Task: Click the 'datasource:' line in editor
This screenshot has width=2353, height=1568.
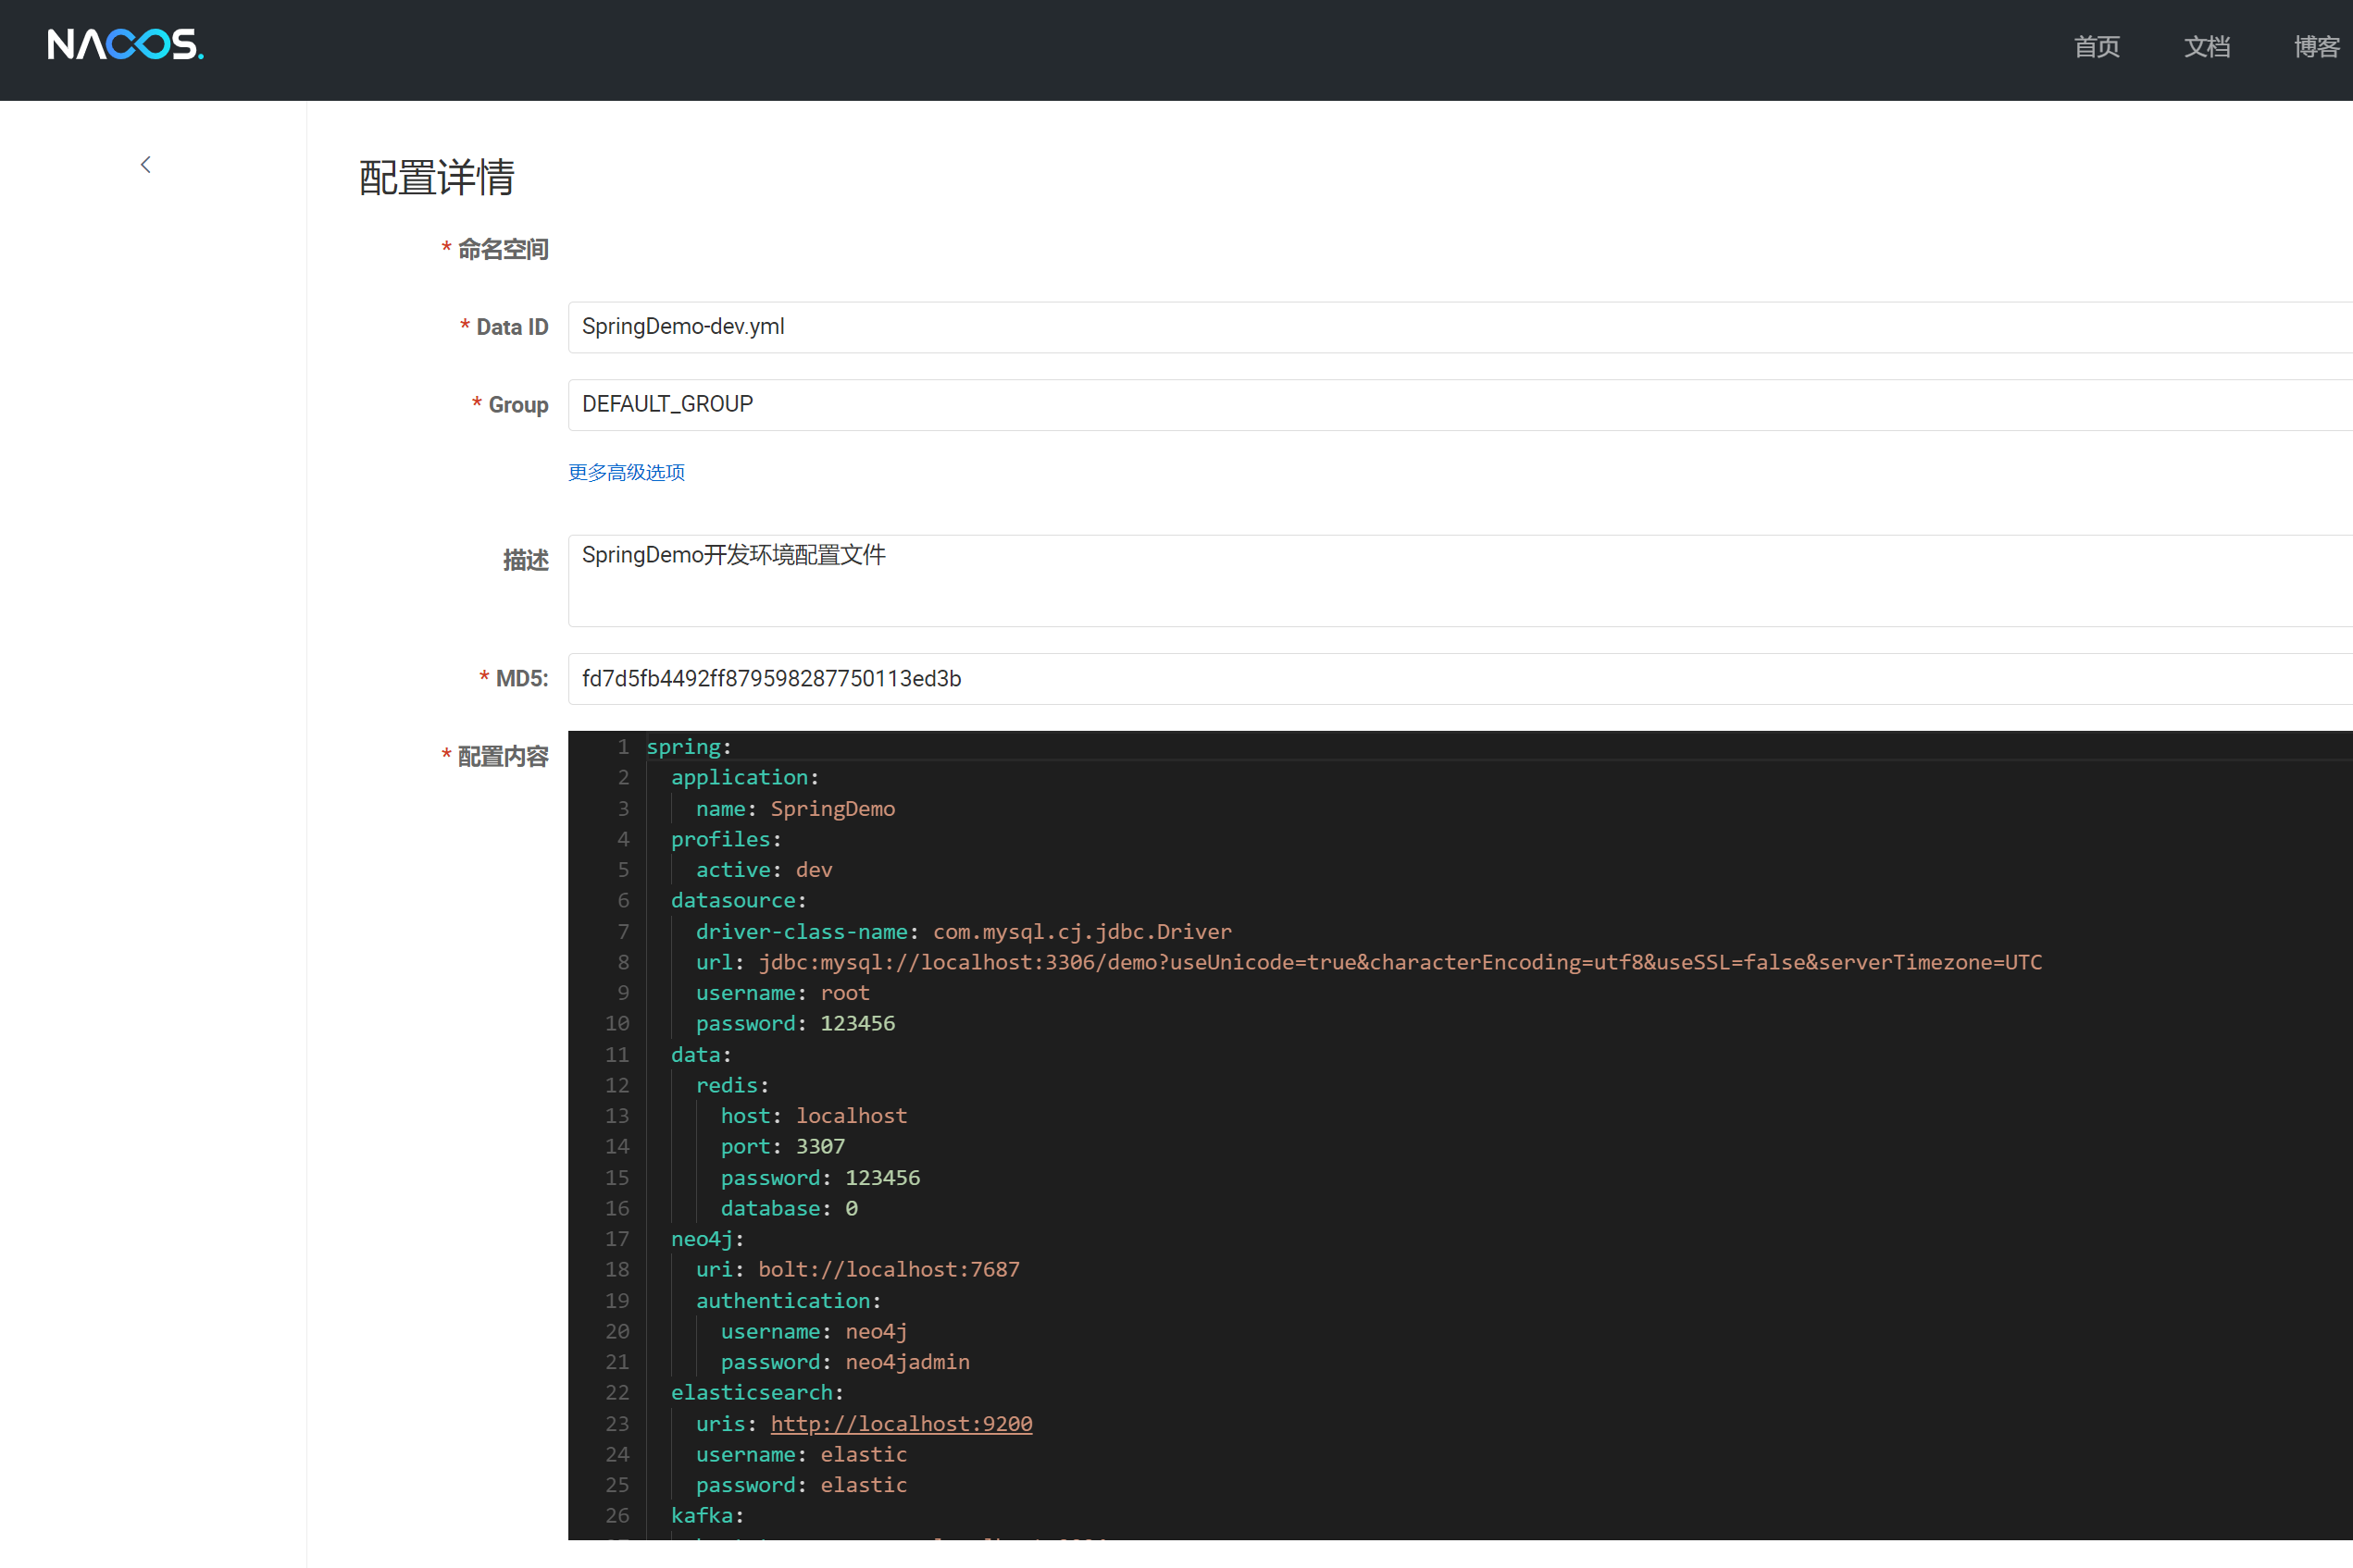Action: 739,900
